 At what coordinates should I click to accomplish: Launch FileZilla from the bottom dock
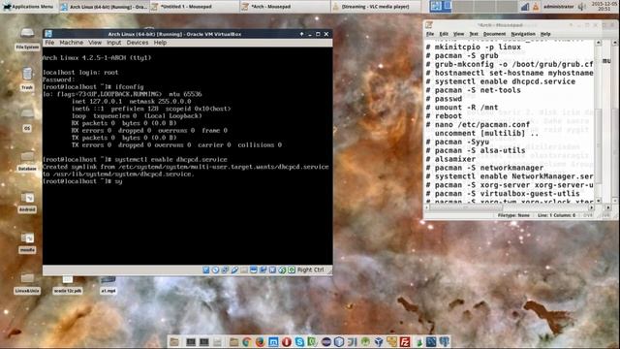coord(405,341)
